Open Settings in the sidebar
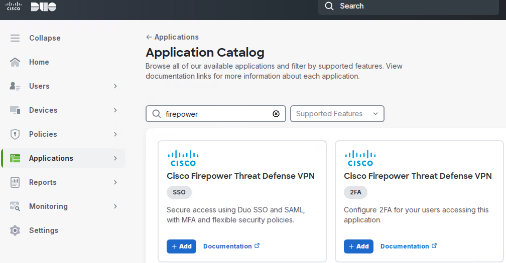The height and width of the screenshot is (263, 506). (44, 230)
